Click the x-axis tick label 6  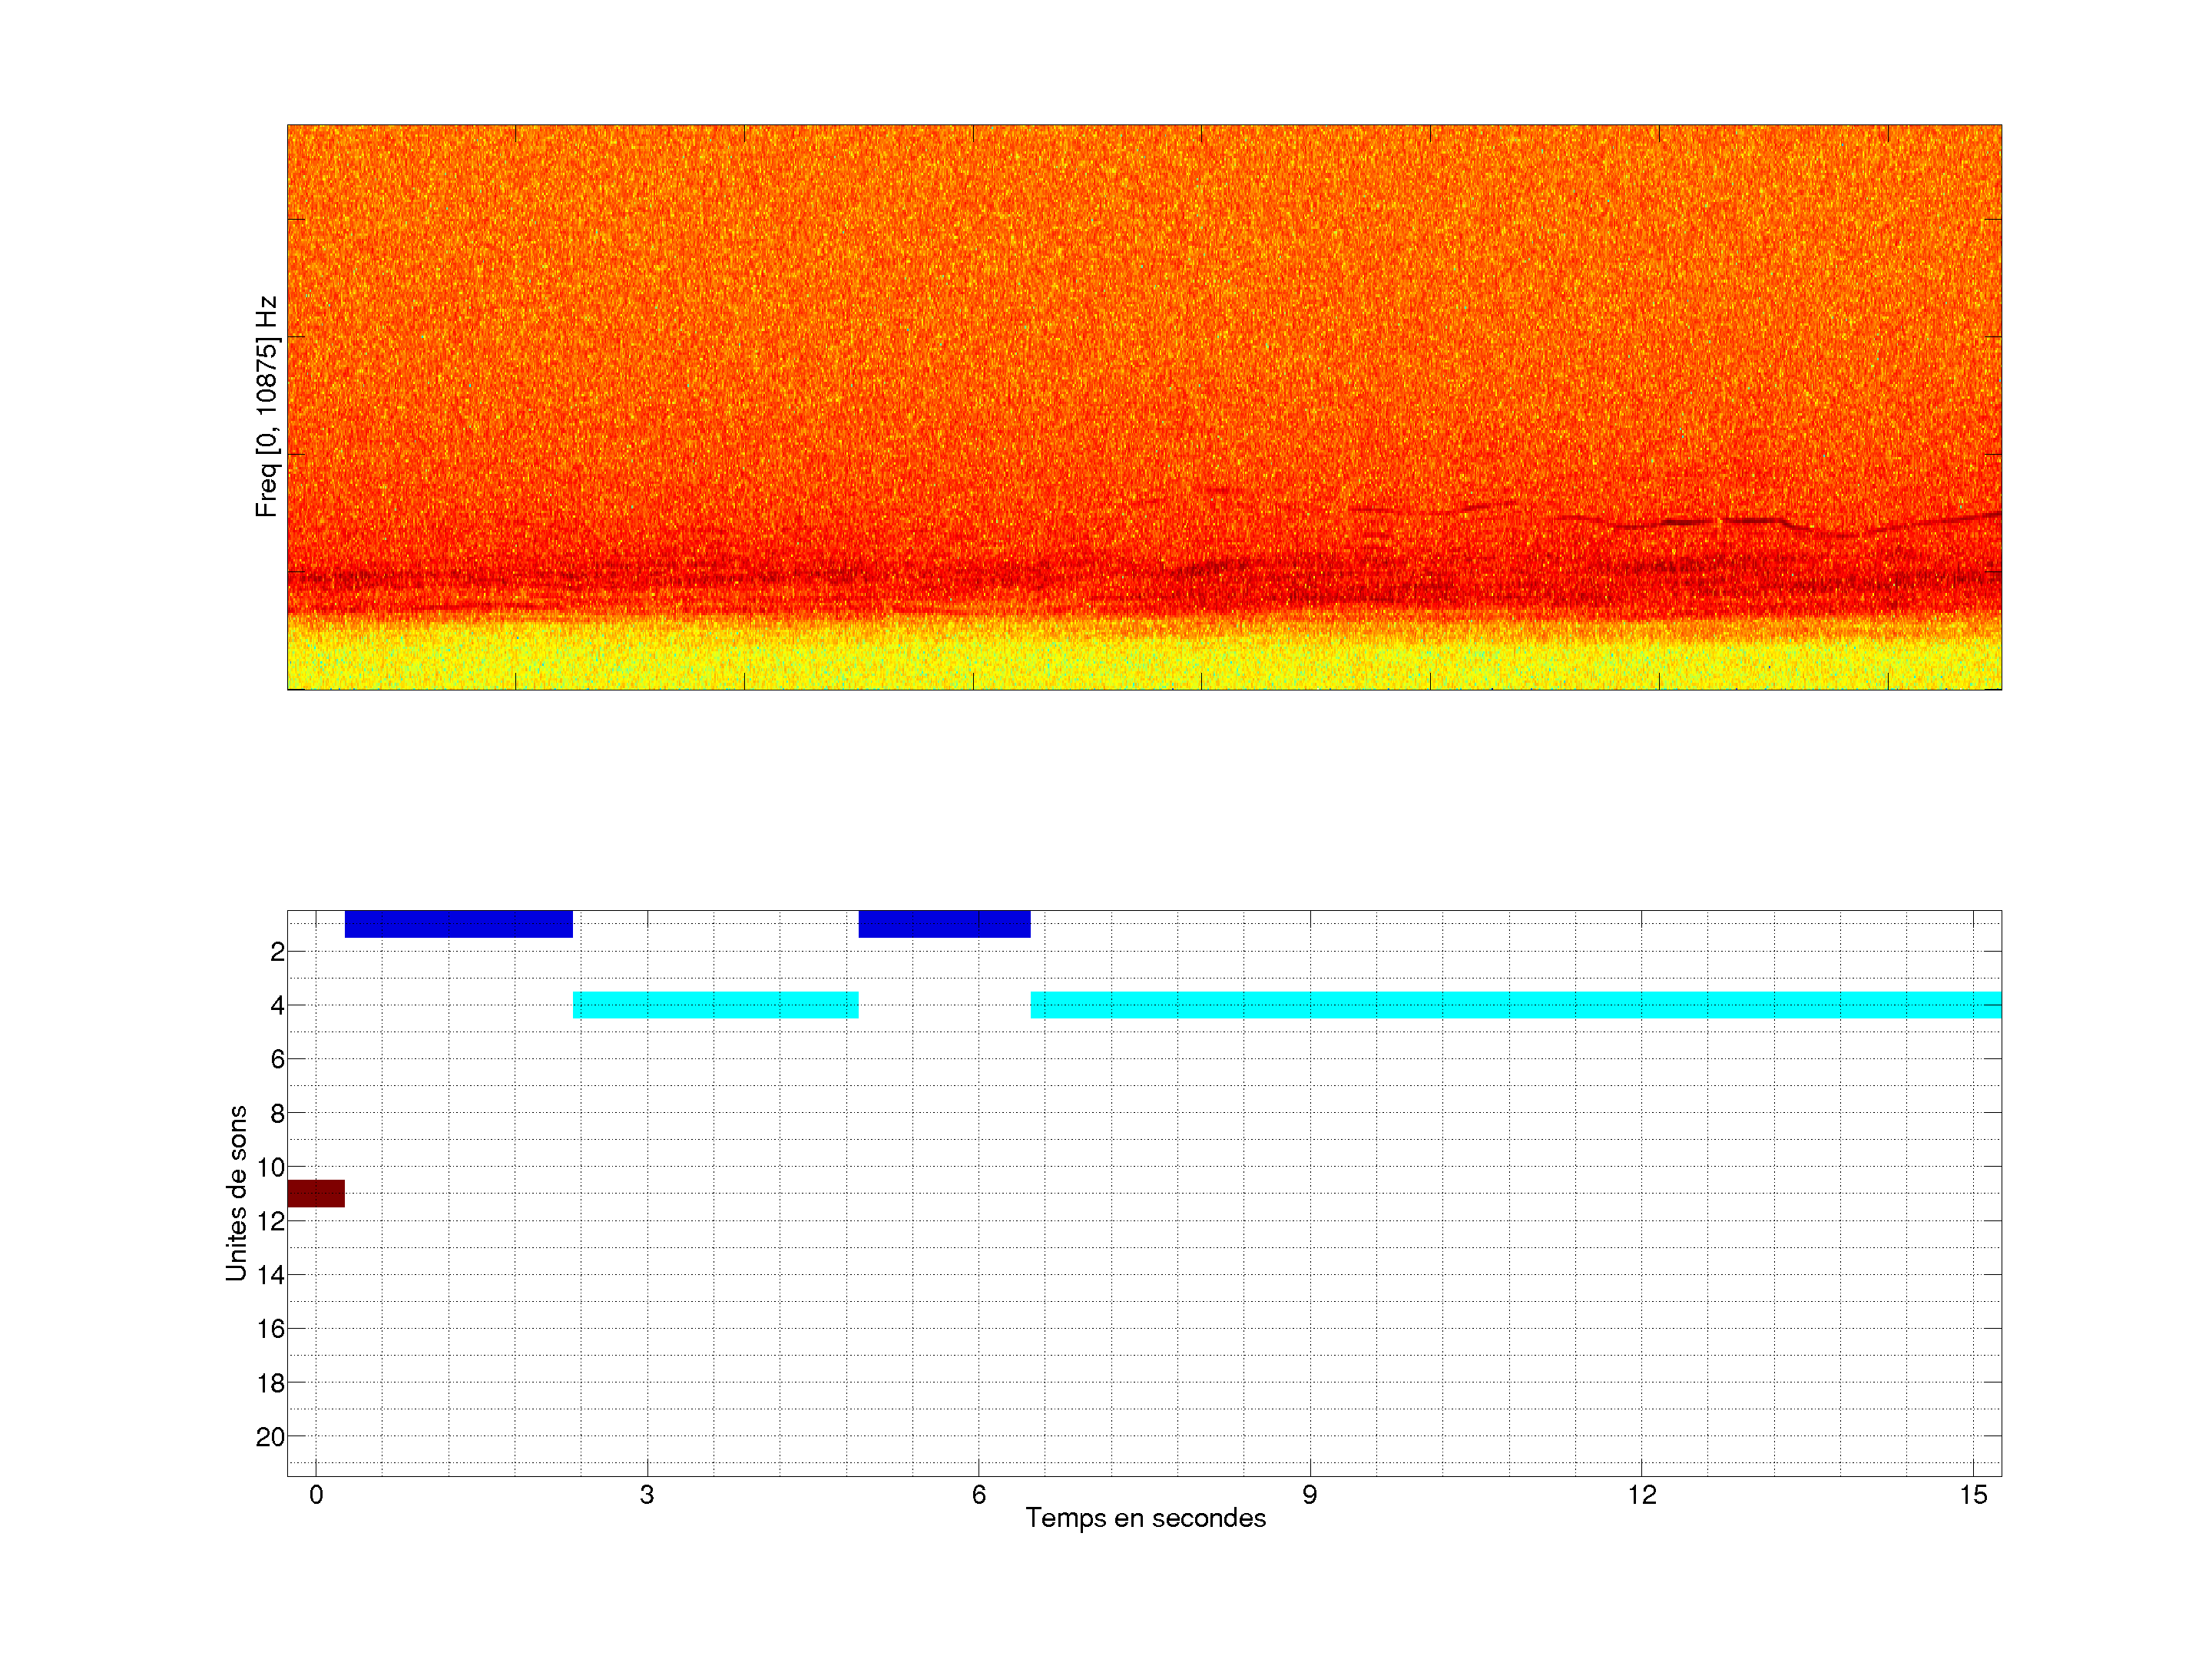tap(978, 1495)
